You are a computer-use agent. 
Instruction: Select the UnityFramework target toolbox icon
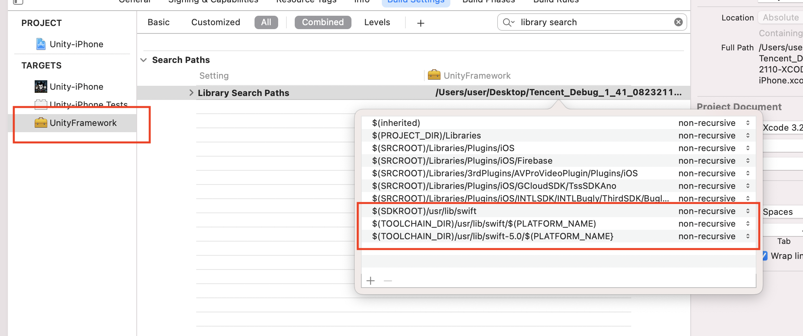point(41,123)
